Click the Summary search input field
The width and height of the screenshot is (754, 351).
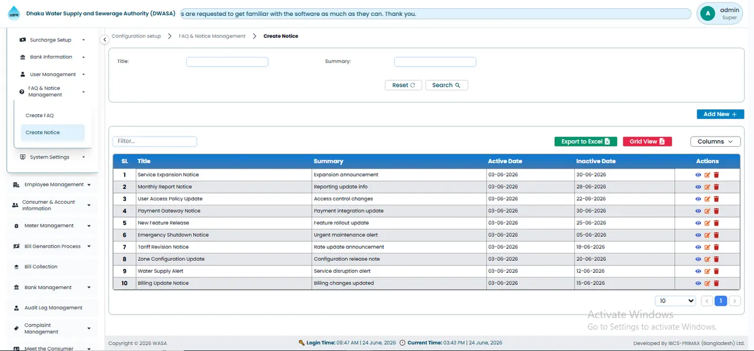(435, 62)
